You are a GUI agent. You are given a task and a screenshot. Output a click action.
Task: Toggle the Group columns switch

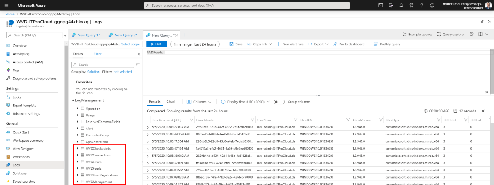[x=280, y=102]
